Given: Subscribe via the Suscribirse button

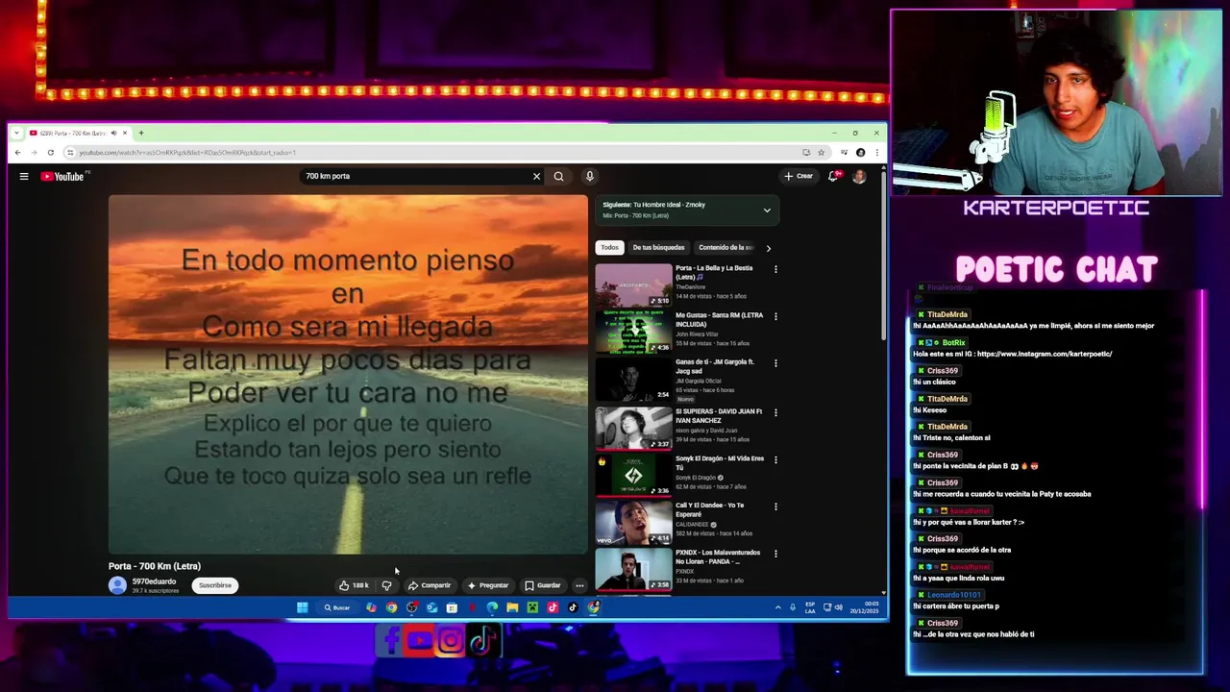Looking at the screenshot, I should 215,585.
